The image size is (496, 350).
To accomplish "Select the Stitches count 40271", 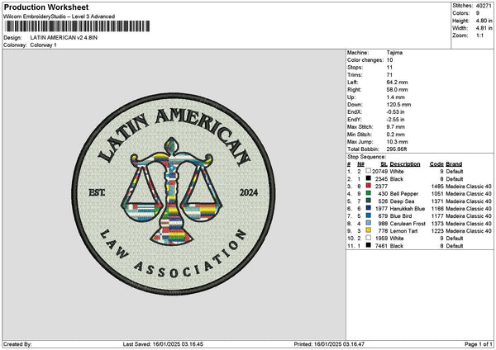I will (484, 6).
